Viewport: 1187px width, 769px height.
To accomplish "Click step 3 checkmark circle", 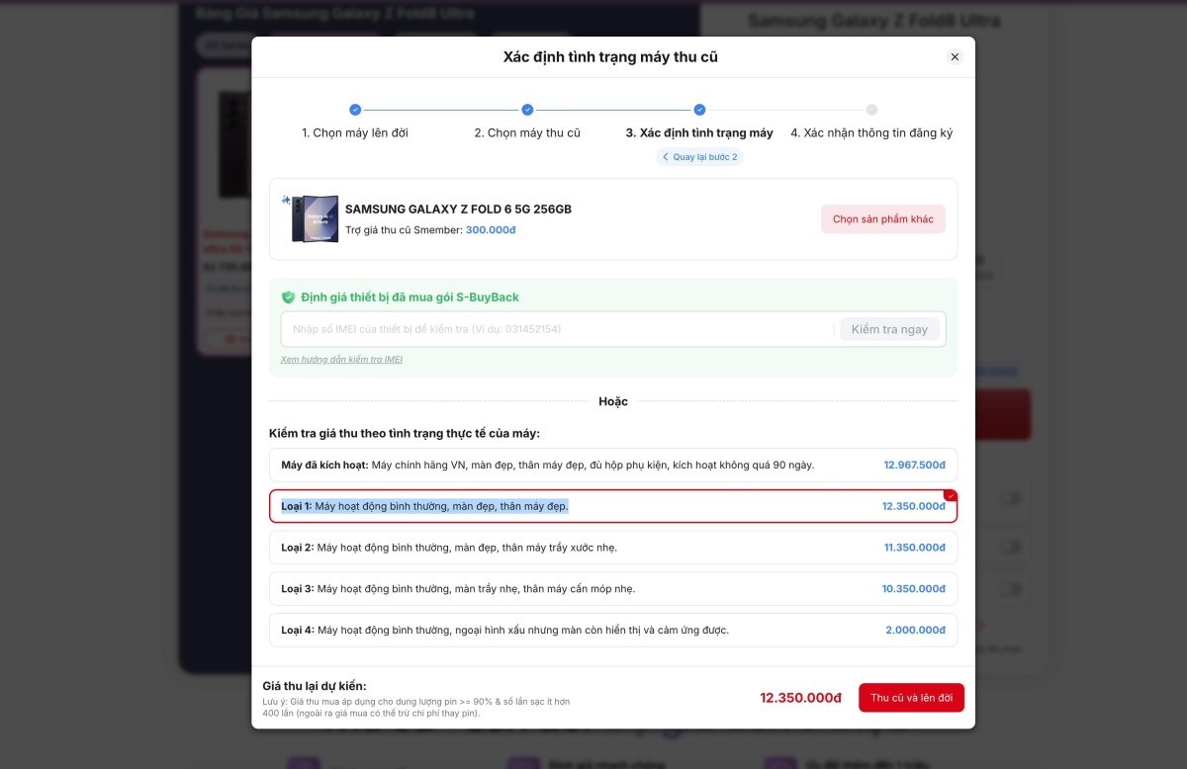I will click(x=699, y=110).
